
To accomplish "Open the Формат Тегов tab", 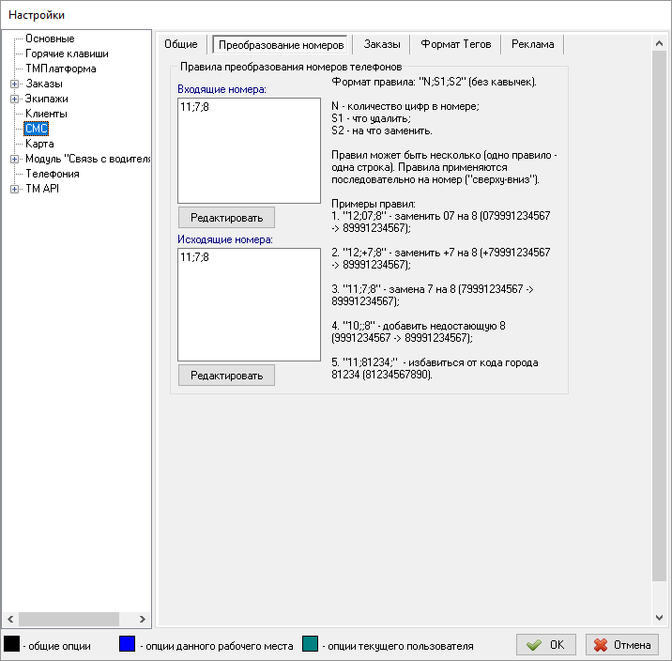I will pyautogui.click(x=455, y=44).
